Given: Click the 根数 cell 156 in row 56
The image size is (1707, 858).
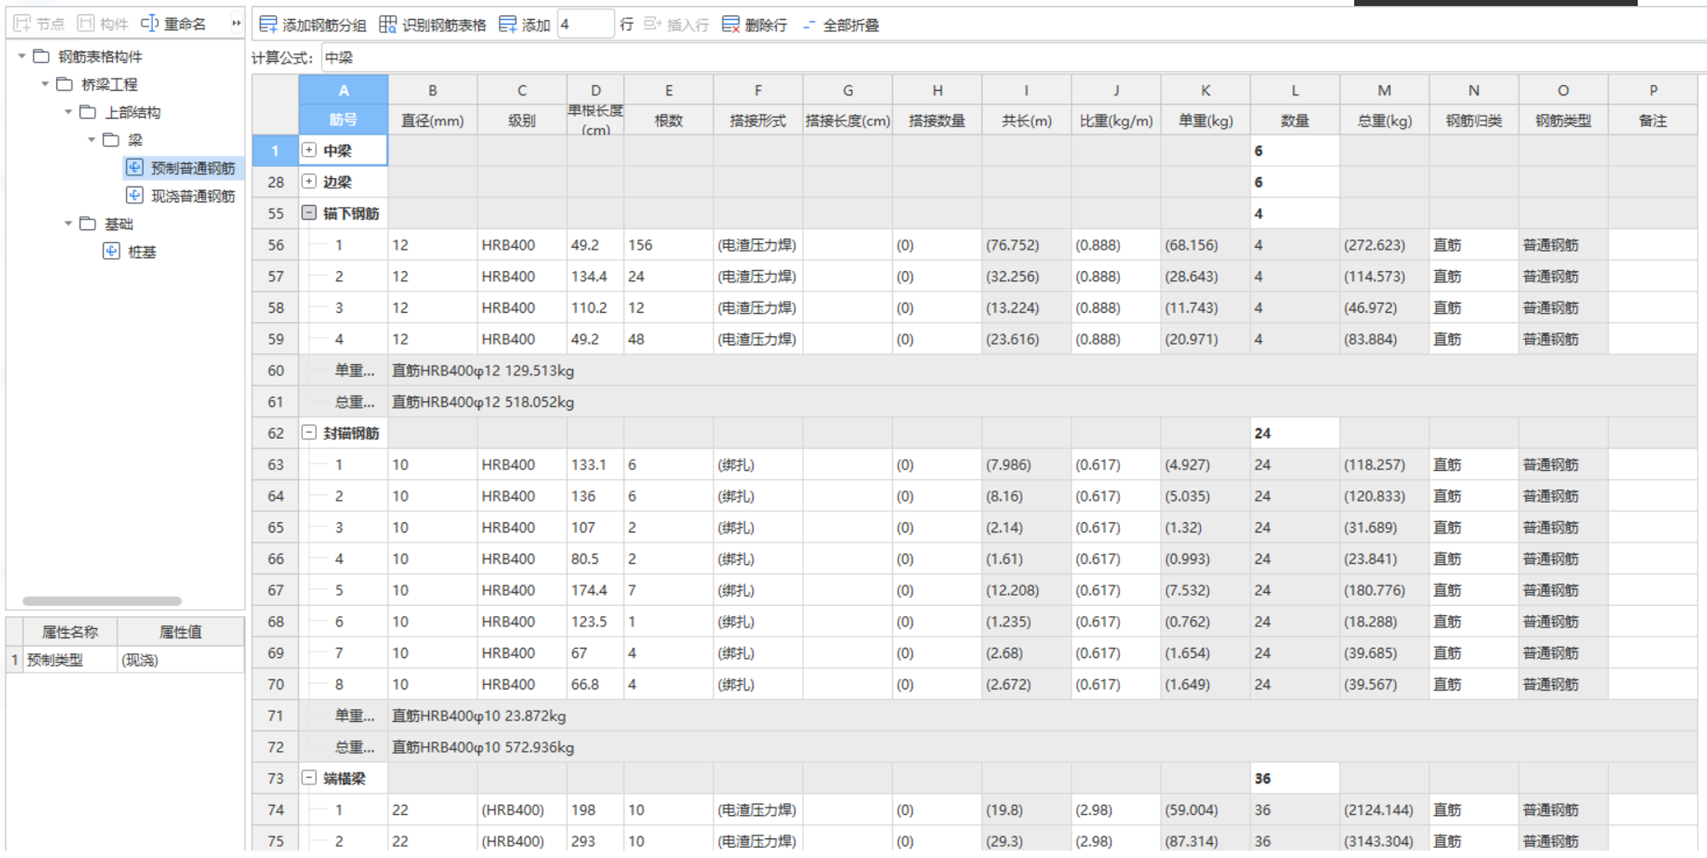Looking at the screenshot, I should coord(669,245).
